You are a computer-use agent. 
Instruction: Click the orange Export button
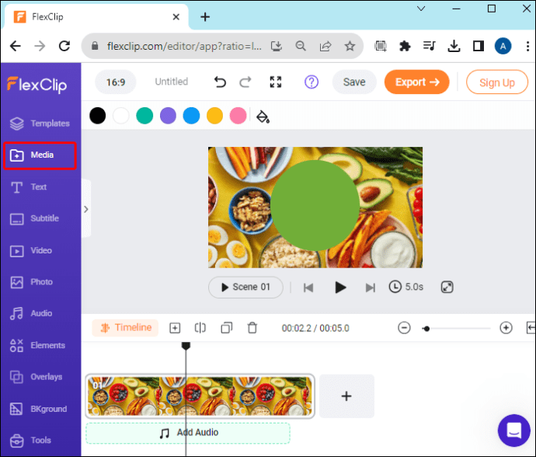pyautogui.click(x=416, y=82)
